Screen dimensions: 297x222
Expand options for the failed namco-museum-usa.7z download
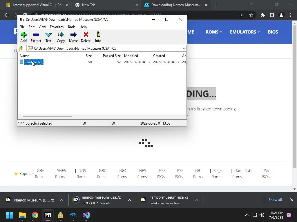(197, 200)
